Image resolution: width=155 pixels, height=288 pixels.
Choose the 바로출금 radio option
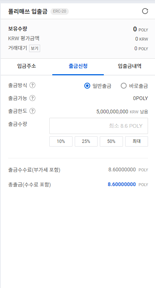coord(134,86)
